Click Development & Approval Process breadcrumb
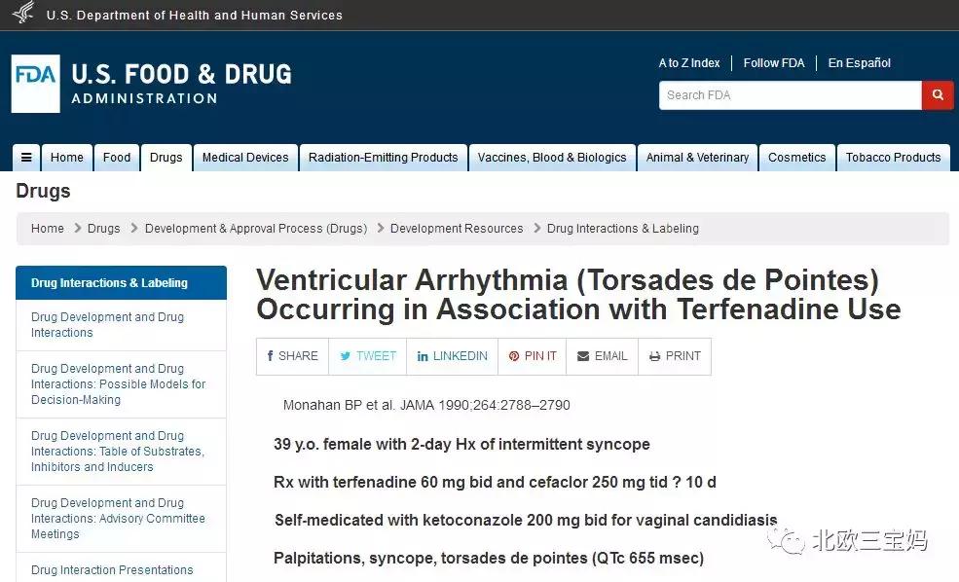959x582 pixels. tap(256, 229)
